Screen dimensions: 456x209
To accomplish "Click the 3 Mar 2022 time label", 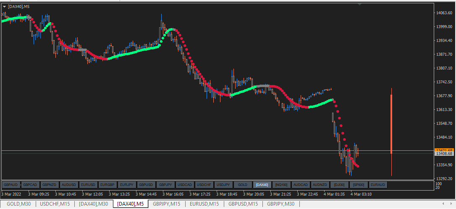I will coord(12,194).
